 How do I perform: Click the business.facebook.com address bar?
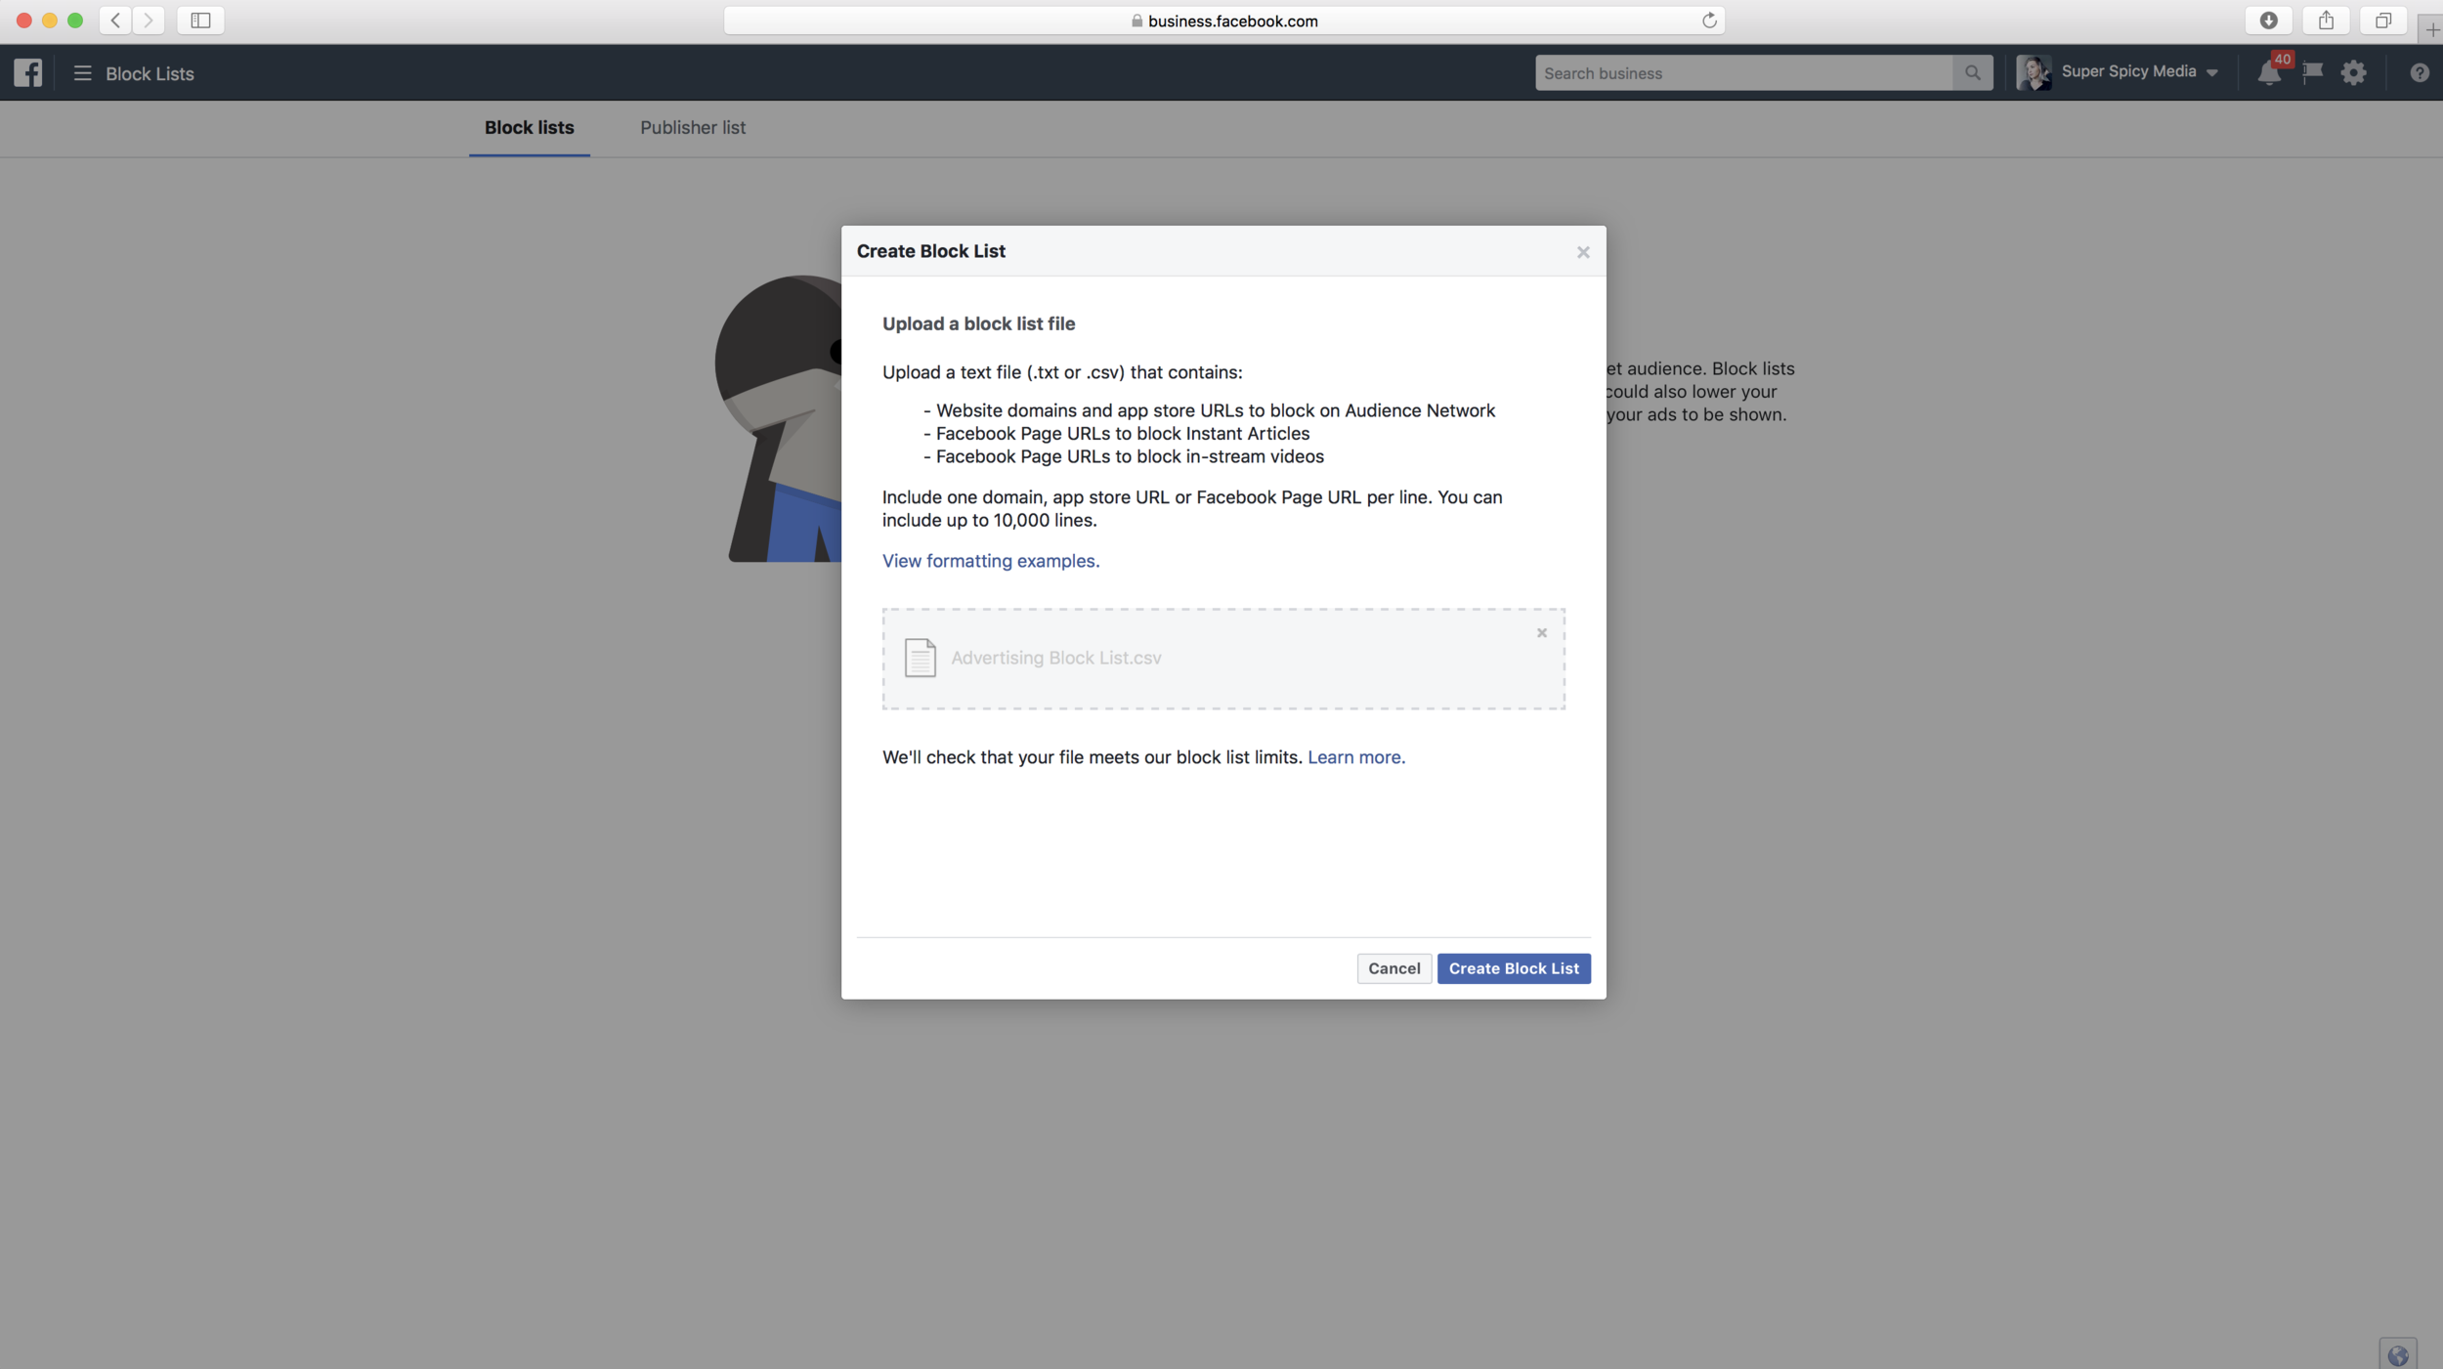[x=1223, y=21]
